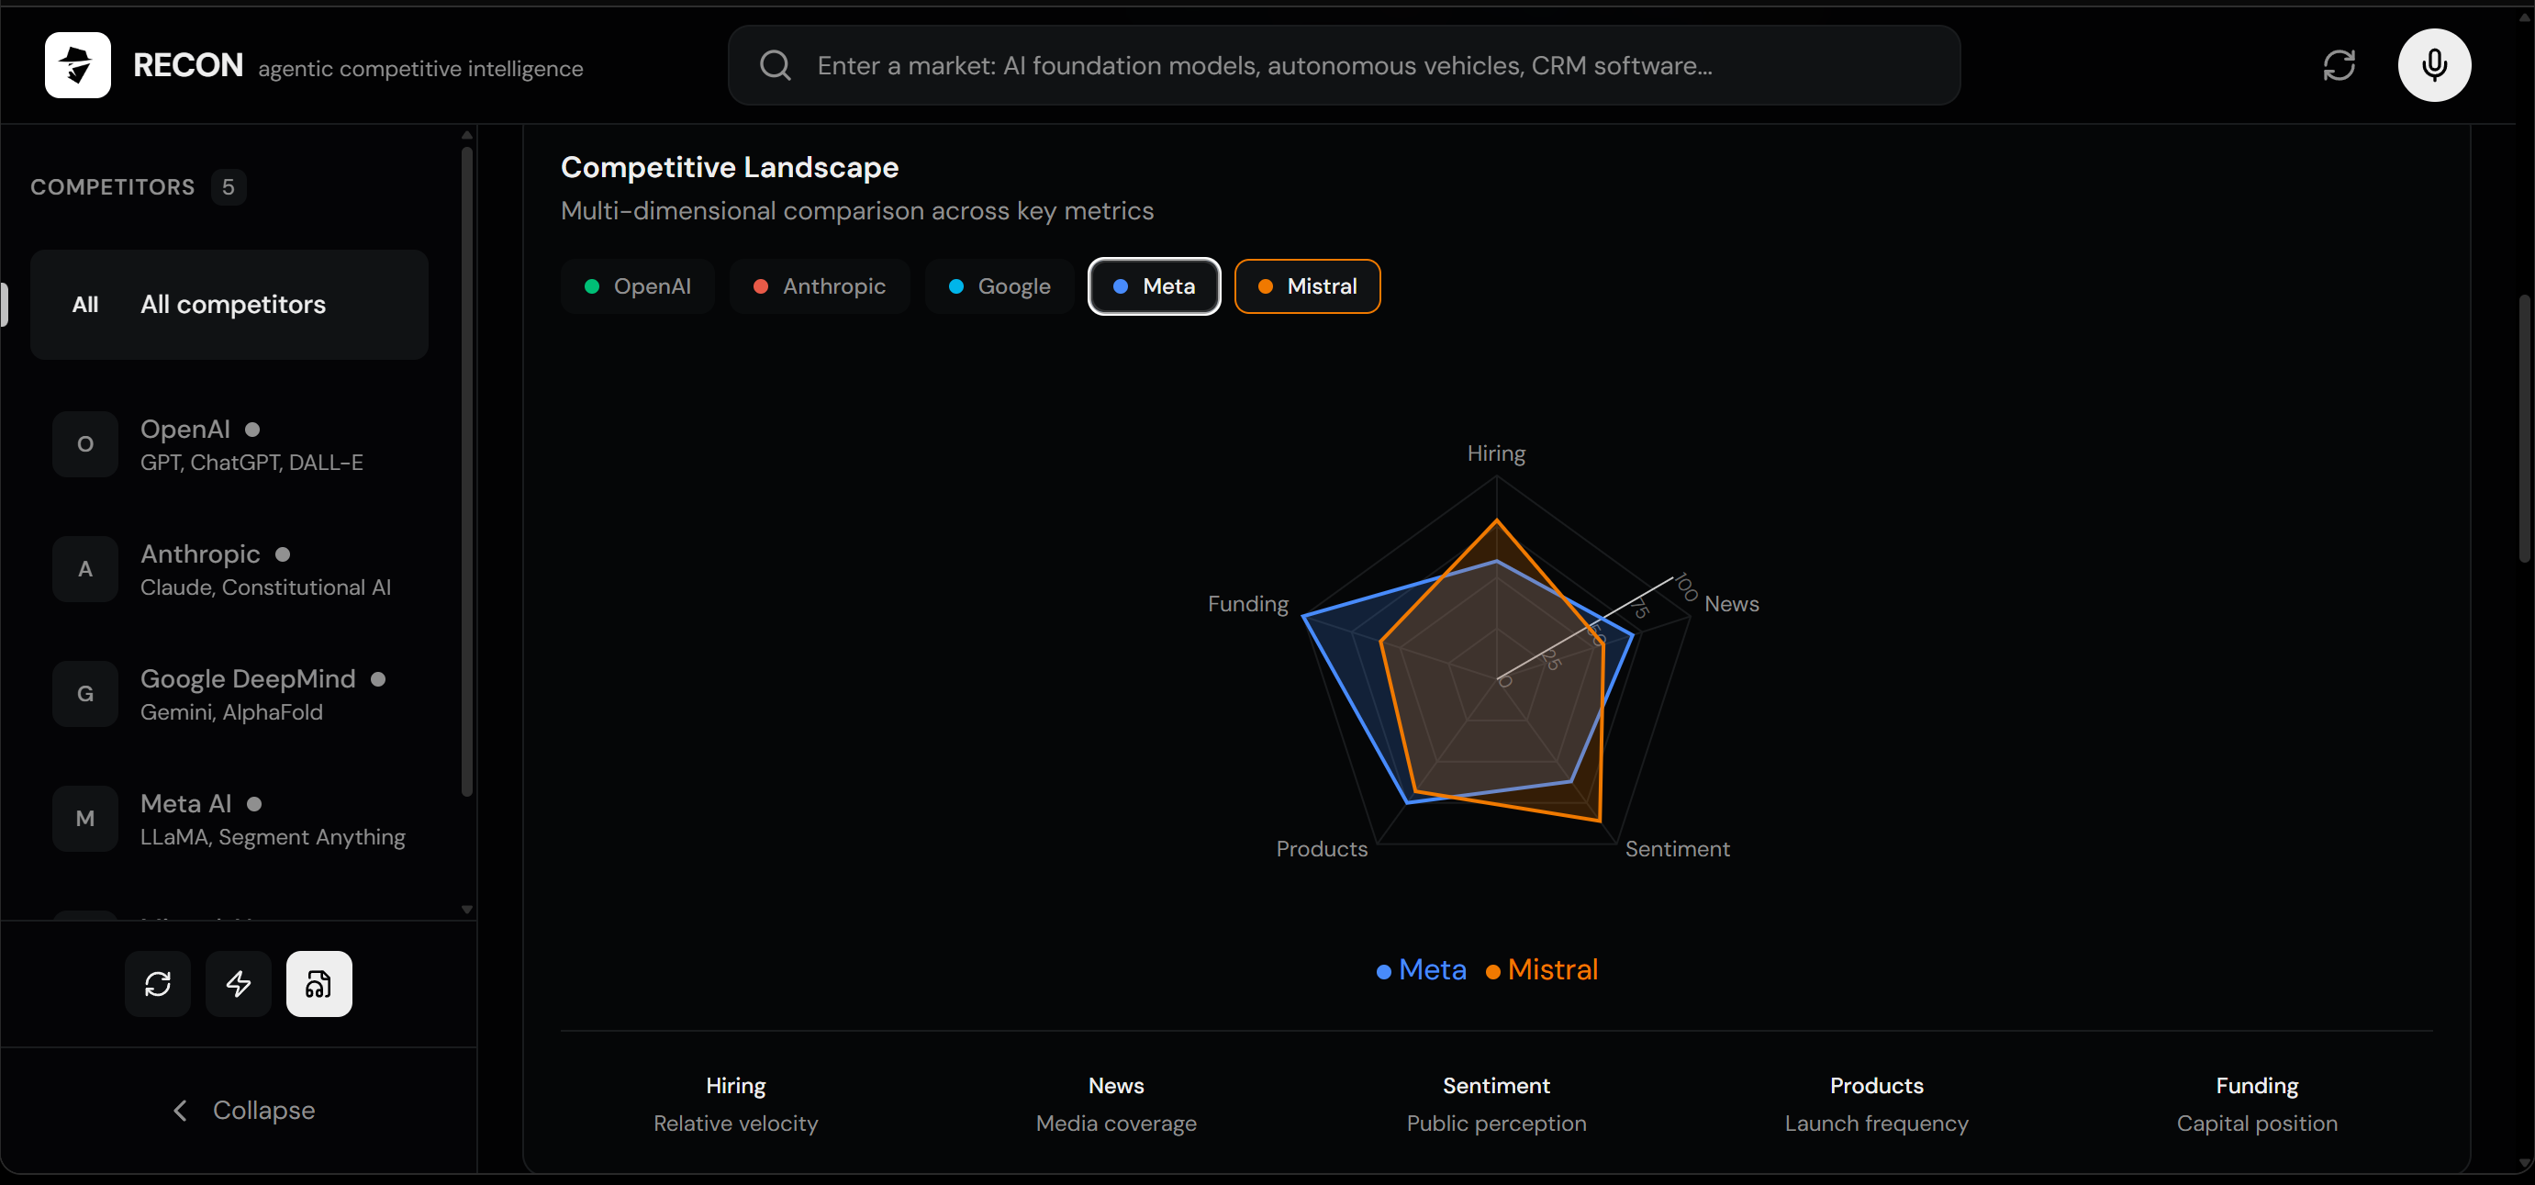Viewport: 2535px width, 1185px height.
Task: Click the sidebar refresh icon button
Action: [x=158, y=983]
